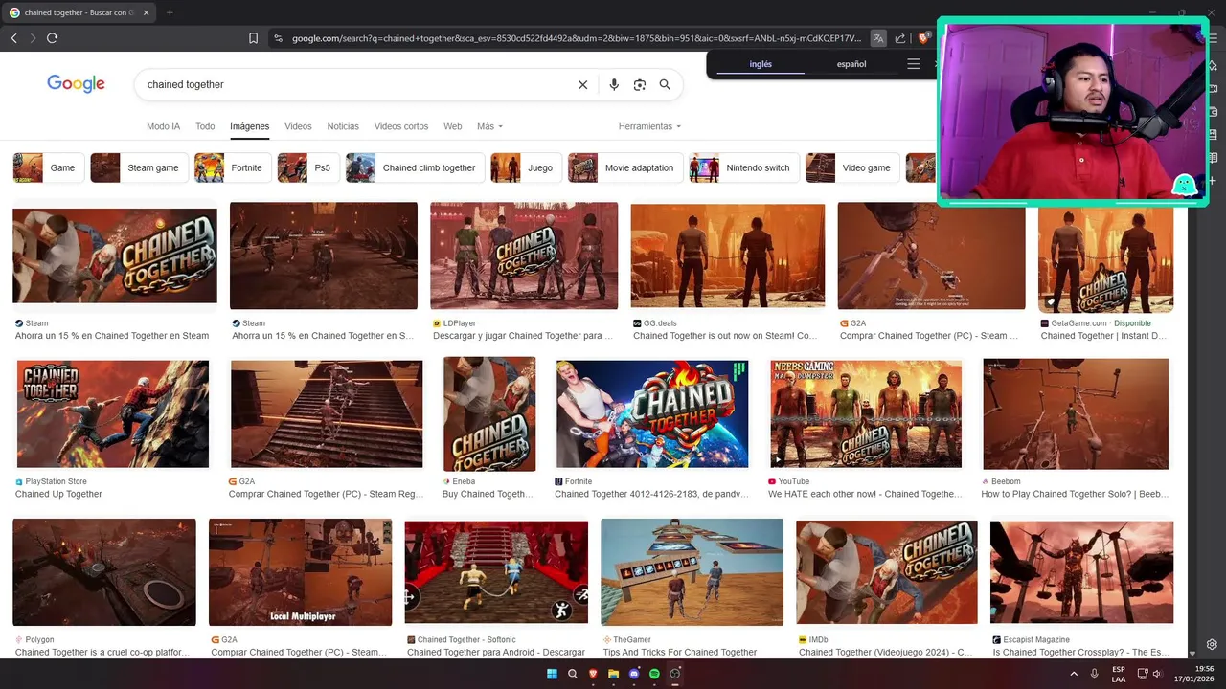Screen dimensions: 1226x689
Task: Reload the Google search page
Action: (x=52, y=38)
